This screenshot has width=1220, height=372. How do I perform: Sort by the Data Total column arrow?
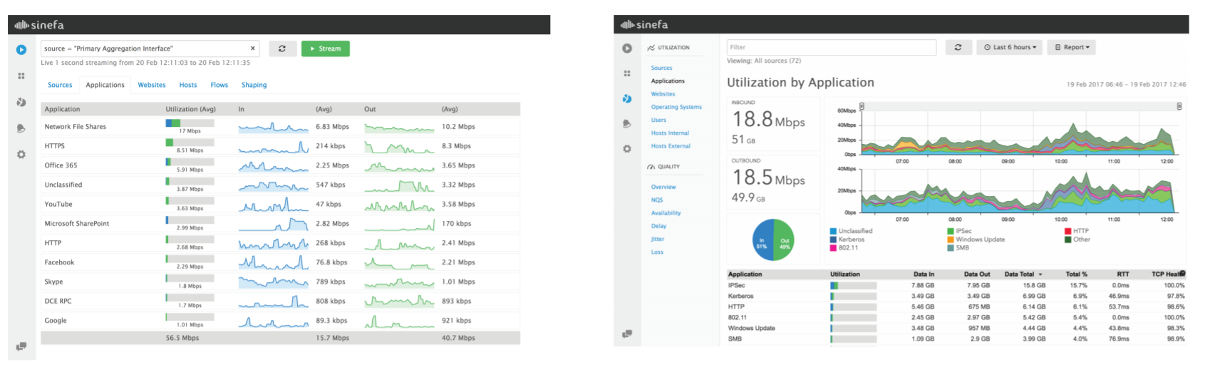[x=1040, y=274]
